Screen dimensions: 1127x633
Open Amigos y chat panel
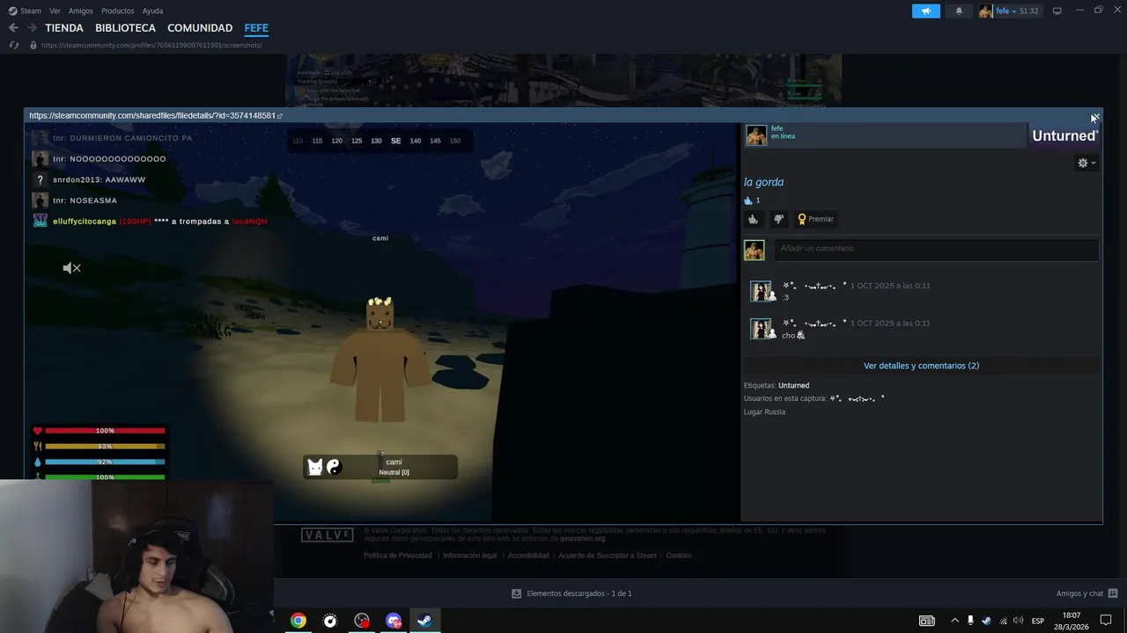[x=1086, y=593]
